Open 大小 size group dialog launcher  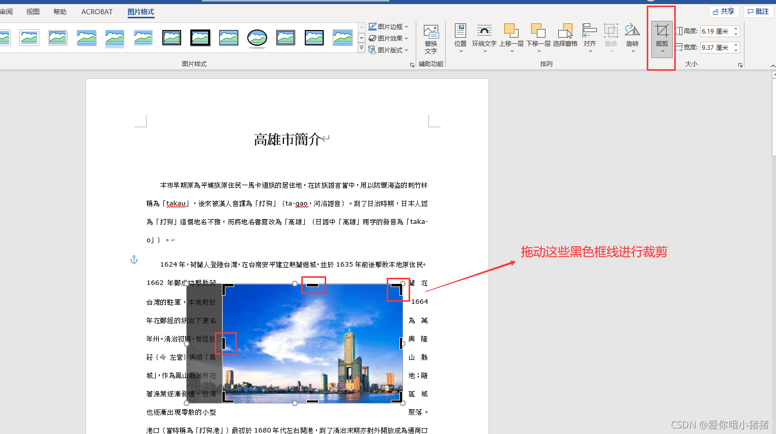[x=740, y=65]
